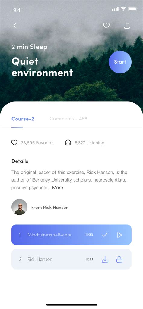
Task: Expand details with the More link
Action: [x=58, y=188]
